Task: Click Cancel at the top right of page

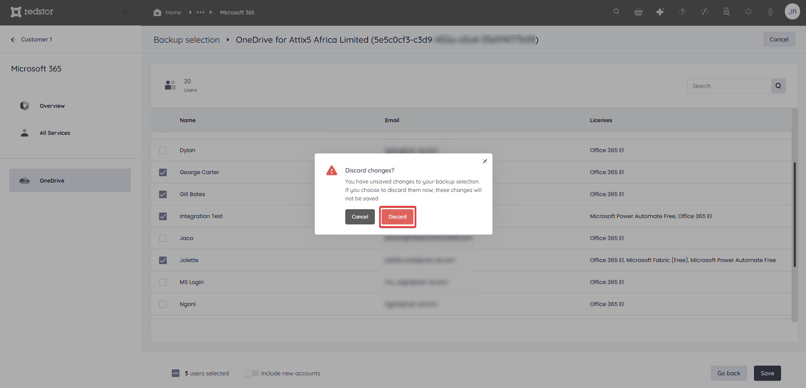Action: click(779, 39)
